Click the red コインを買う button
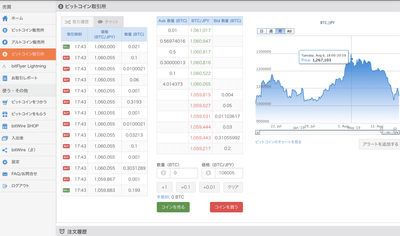Viewport: 400px width, 236px height. pos(226,207)
